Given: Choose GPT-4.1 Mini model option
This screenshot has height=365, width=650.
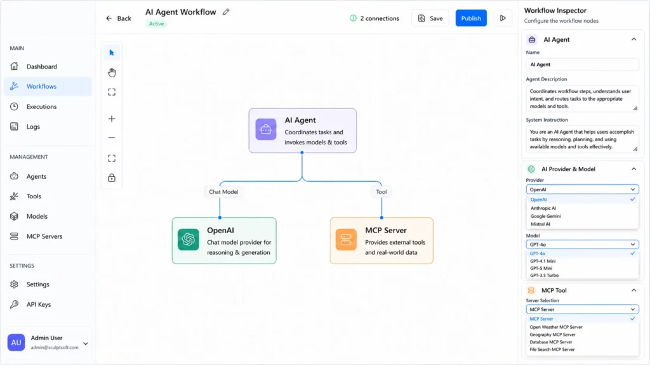Looking at the screenshot, I should pyautogui.click(x=583, y=261).
